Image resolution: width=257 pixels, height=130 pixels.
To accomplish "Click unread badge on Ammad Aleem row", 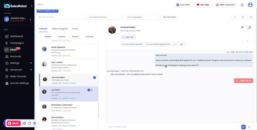I will click(x=94, y=77).
